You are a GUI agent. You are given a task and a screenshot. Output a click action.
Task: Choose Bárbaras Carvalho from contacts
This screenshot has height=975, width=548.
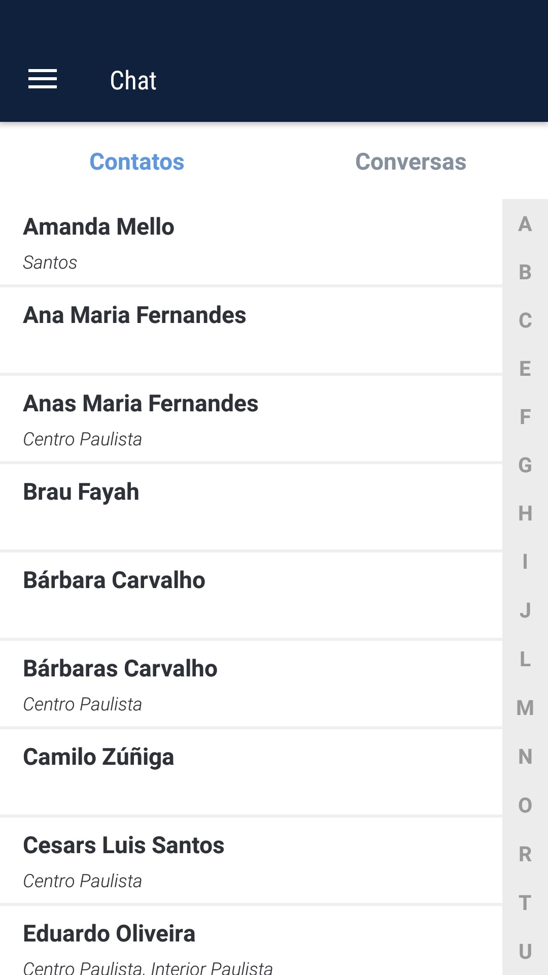tap(251, 684)
